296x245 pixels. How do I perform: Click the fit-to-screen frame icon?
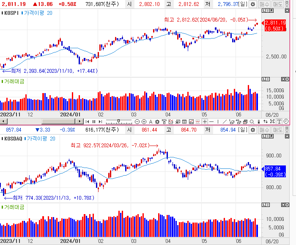[272, 121]
